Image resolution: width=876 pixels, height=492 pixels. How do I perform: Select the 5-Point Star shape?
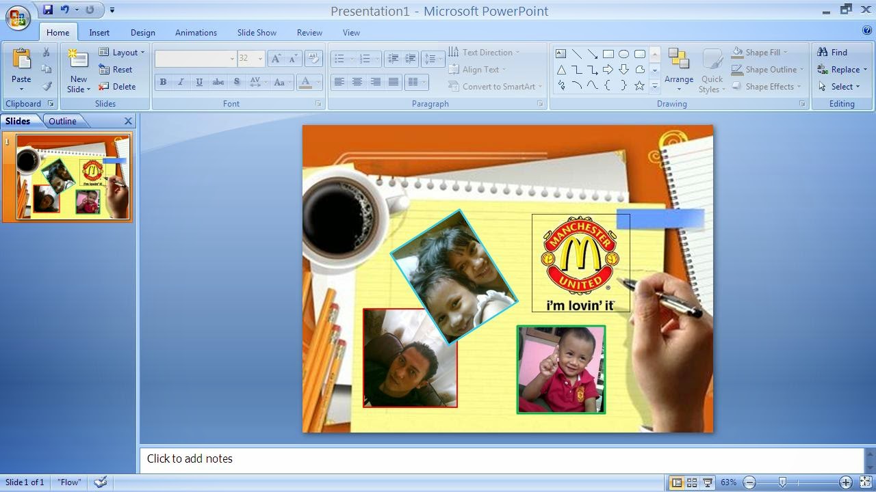(639, 86)
